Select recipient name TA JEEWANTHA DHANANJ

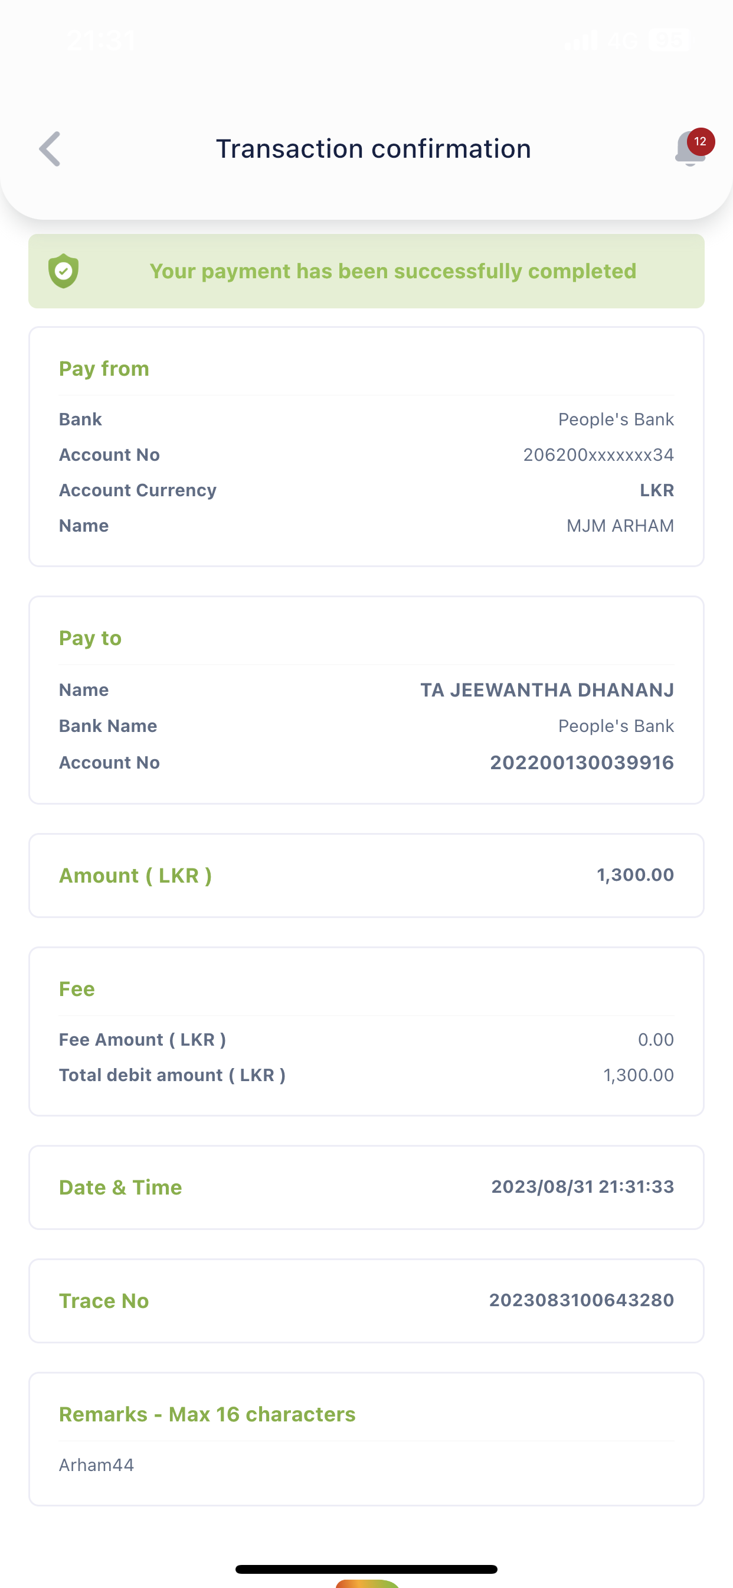(547, 690)
